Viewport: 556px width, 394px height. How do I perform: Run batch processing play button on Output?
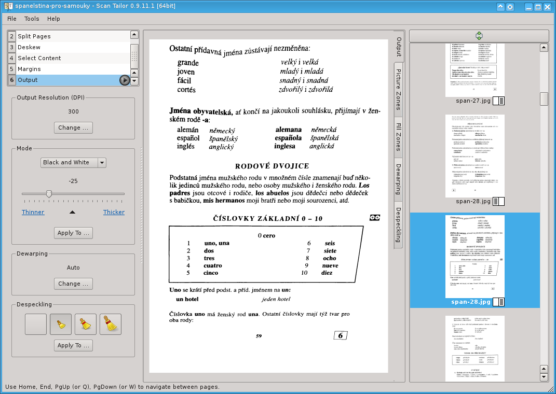[x=125, y=80]
